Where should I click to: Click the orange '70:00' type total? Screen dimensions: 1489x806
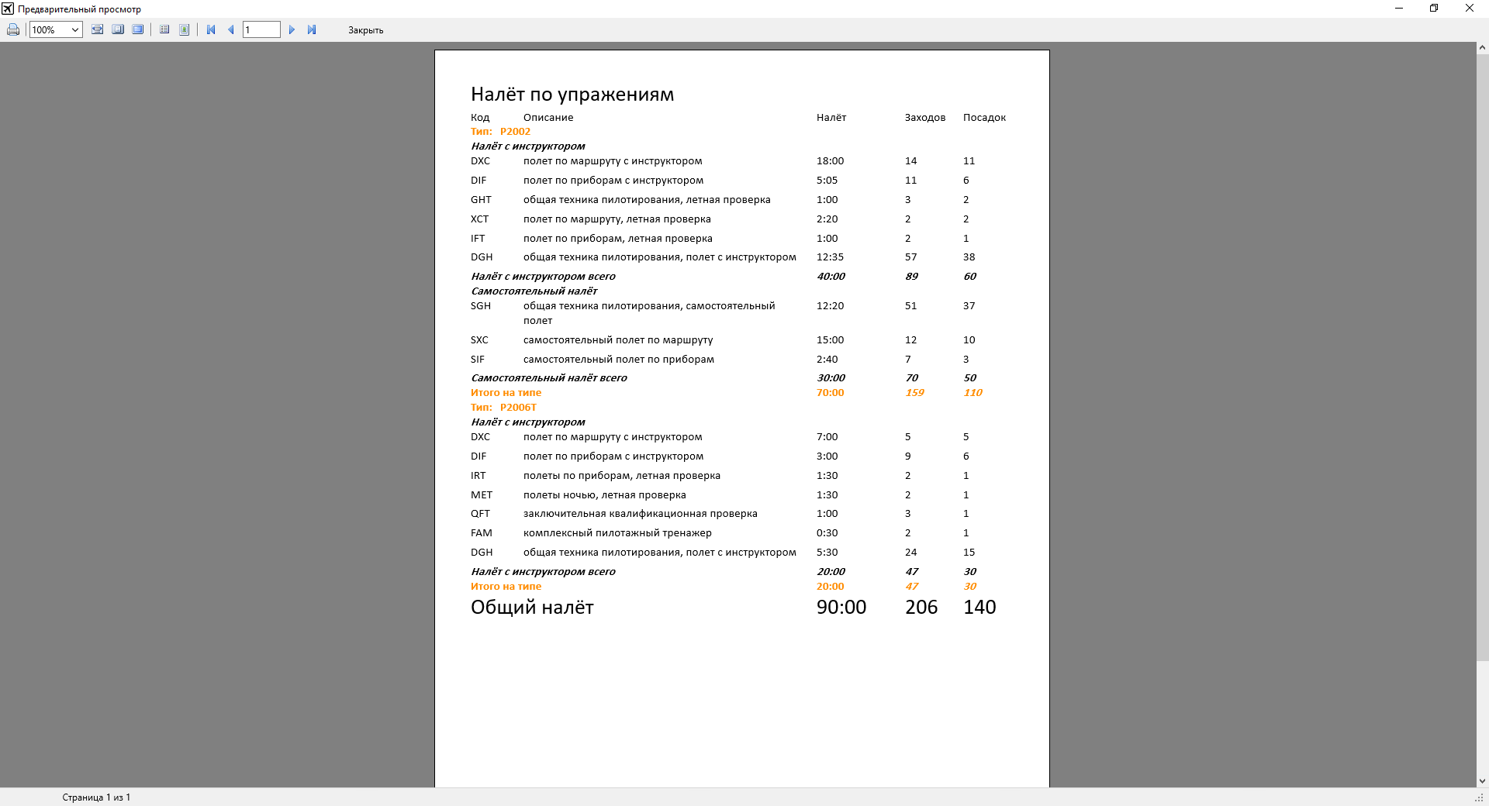[x=830, y=393]
